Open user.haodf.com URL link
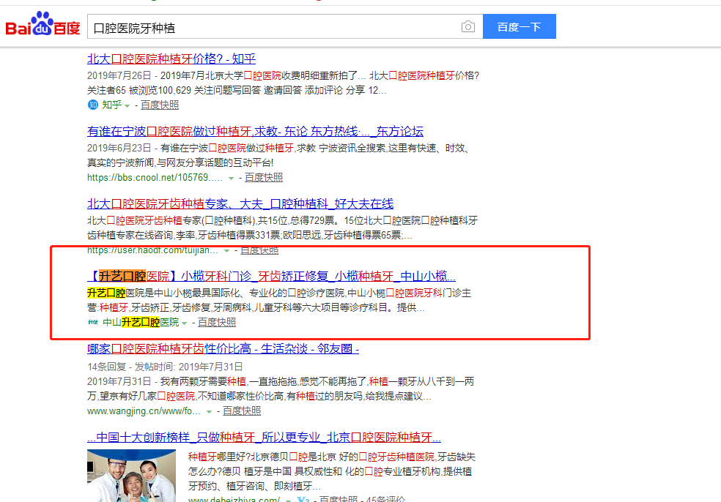Screen dimensions: 721x502 [x=152, y=250]
